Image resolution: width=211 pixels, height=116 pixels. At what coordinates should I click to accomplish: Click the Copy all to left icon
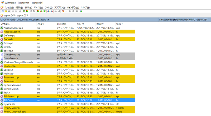click(x=73, y=11)
